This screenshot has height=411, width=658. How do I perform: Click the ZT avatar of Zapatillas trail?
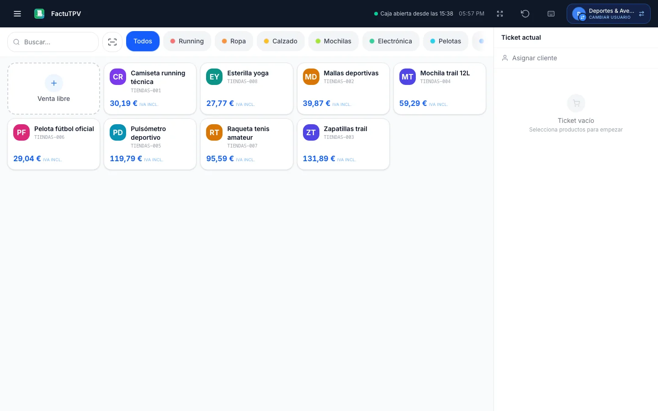[311, 132]
